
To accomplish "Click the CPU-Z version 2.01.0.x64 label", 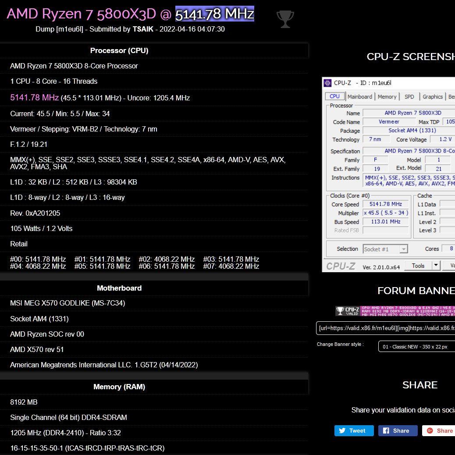I will point(381,267).
